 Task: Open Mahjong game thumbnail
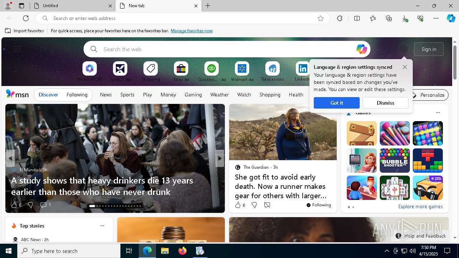tap(394, 188)
